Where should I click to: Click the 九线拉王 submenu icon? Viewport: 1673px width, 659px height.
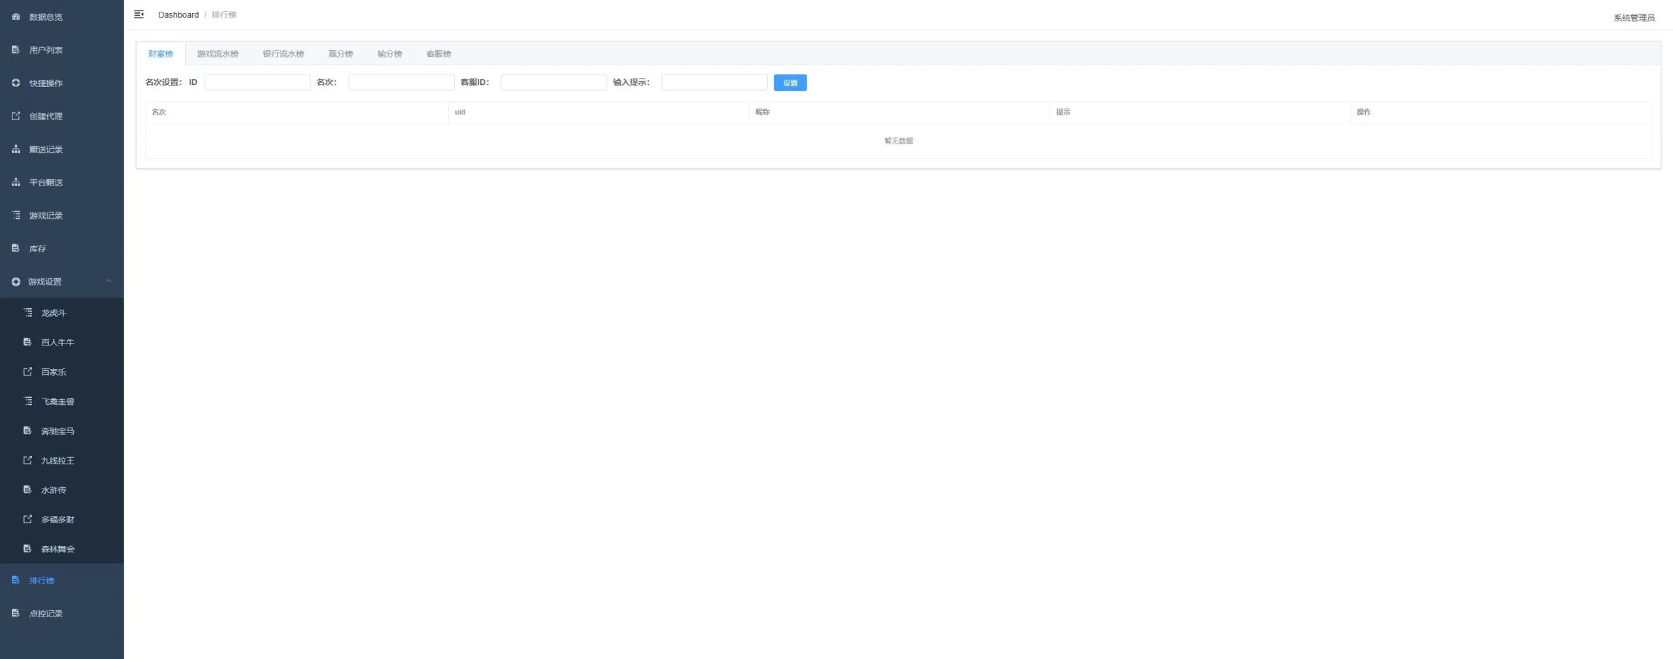pyautogui.click(x=27, y=460)
